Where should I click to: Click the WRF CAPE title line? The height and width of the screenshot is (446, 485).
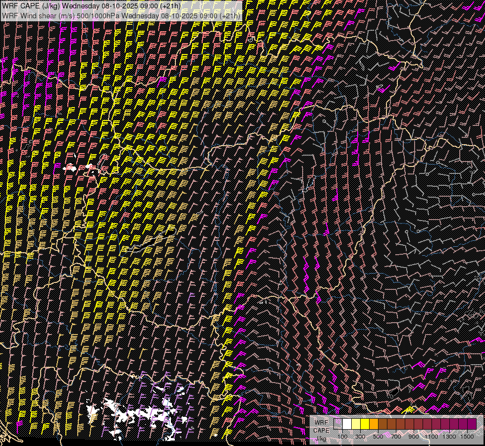[91, 6]
